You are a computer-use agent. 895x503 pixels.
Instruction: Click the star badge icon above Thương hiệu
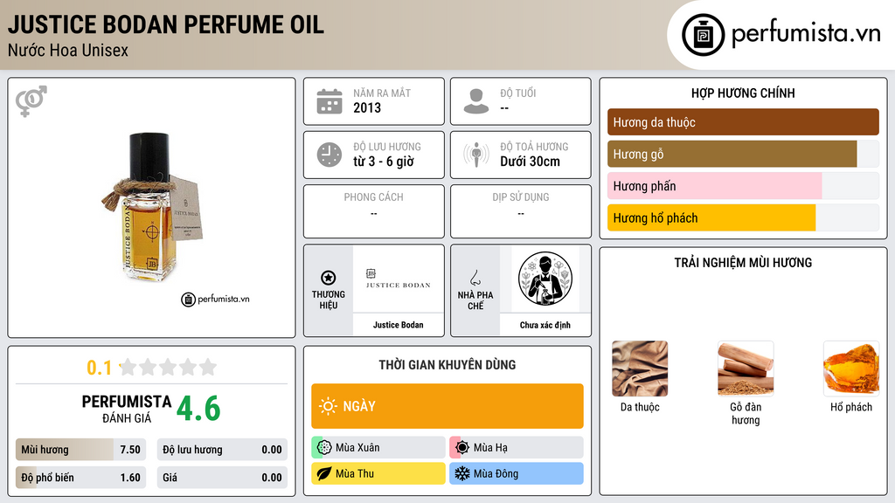coord(329,278)
